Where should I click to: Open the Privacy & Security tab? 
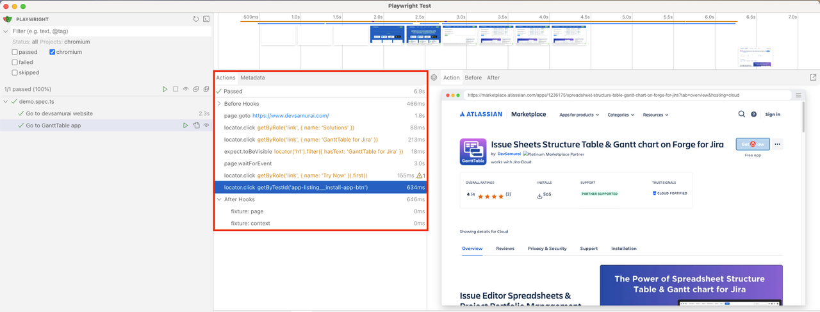[547, 249]
